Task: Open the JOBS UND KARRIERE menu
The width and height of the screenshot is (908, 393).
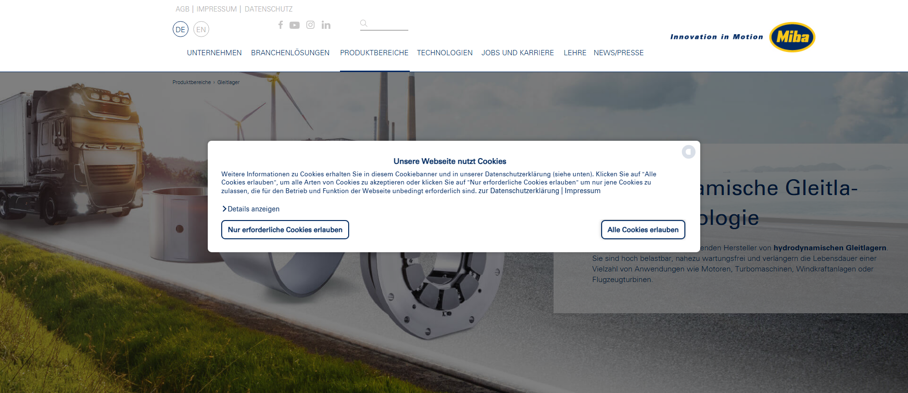Action: click(x=517, y=53)
